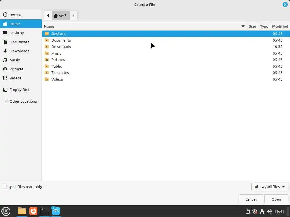Select Home in the sidebar

21,24
